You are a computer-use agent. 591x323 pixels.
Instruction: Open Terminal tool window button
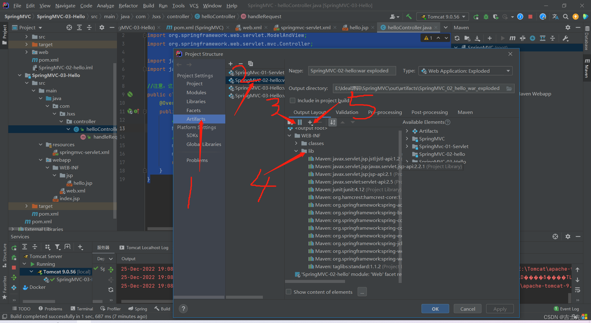pyautogui.click(x=82, y=309)
